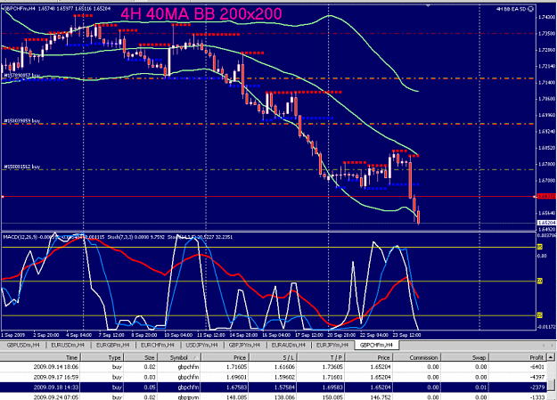Select the highlighted 2009.09.18 14:33 trade
The width and height of the screenshot is (557, 400).
(274, 388)
